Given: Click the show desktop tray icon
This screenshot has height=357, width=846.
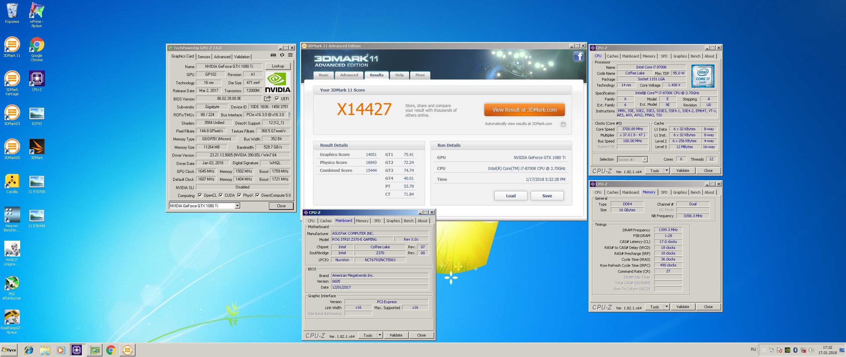Looking at the screenshot, I should coord(842,350).
